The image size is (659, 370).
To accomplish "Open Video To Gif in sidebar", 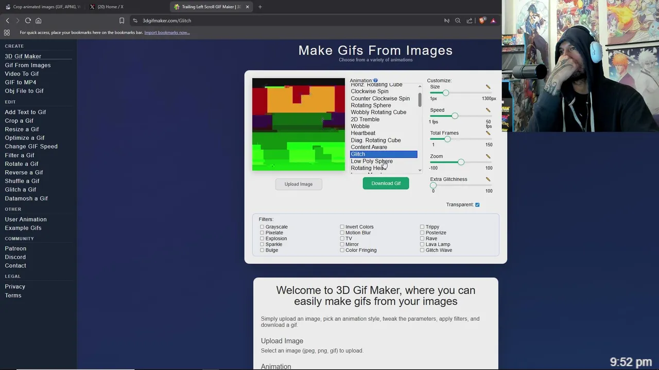I will click(22, 74).
